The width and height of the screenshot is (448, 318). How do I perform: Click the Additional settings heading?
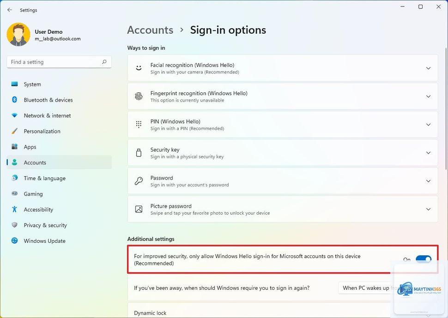pos(151,239)
